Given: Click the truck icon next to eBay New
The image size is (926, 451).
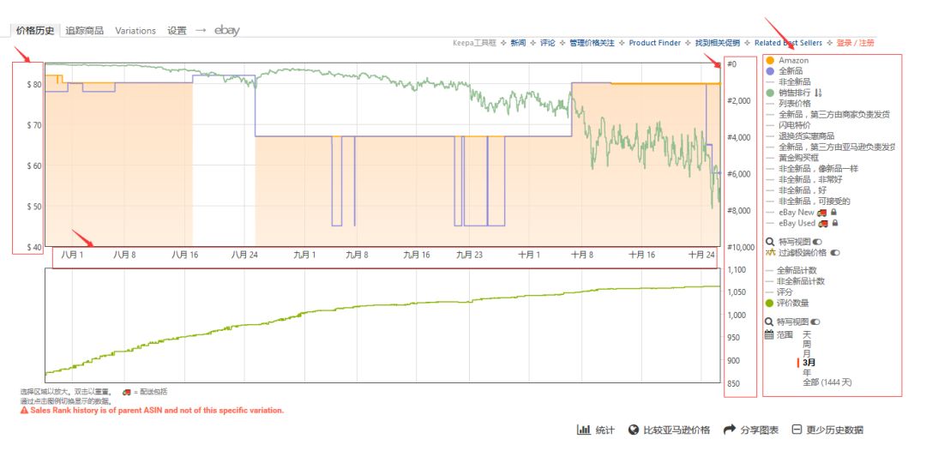Looking at the screenshot, I should [822, 213].
